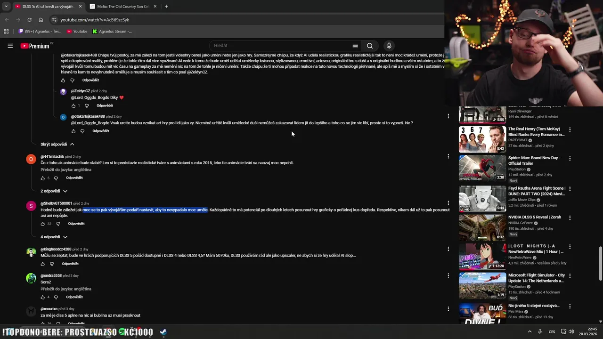Open options menu for The Real Henry video
The image size is (603, 339).
click(x=570, y=129)
